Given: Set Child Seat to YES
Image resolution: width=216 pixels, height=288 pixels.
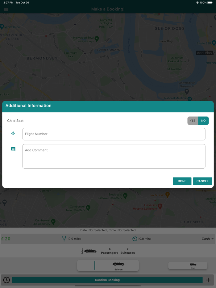Looking at the screenshot, I should coord(193,121).
